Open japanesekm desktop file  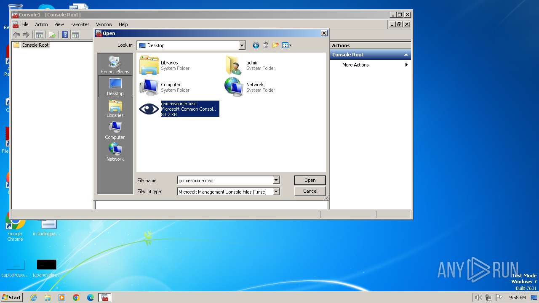46,268
